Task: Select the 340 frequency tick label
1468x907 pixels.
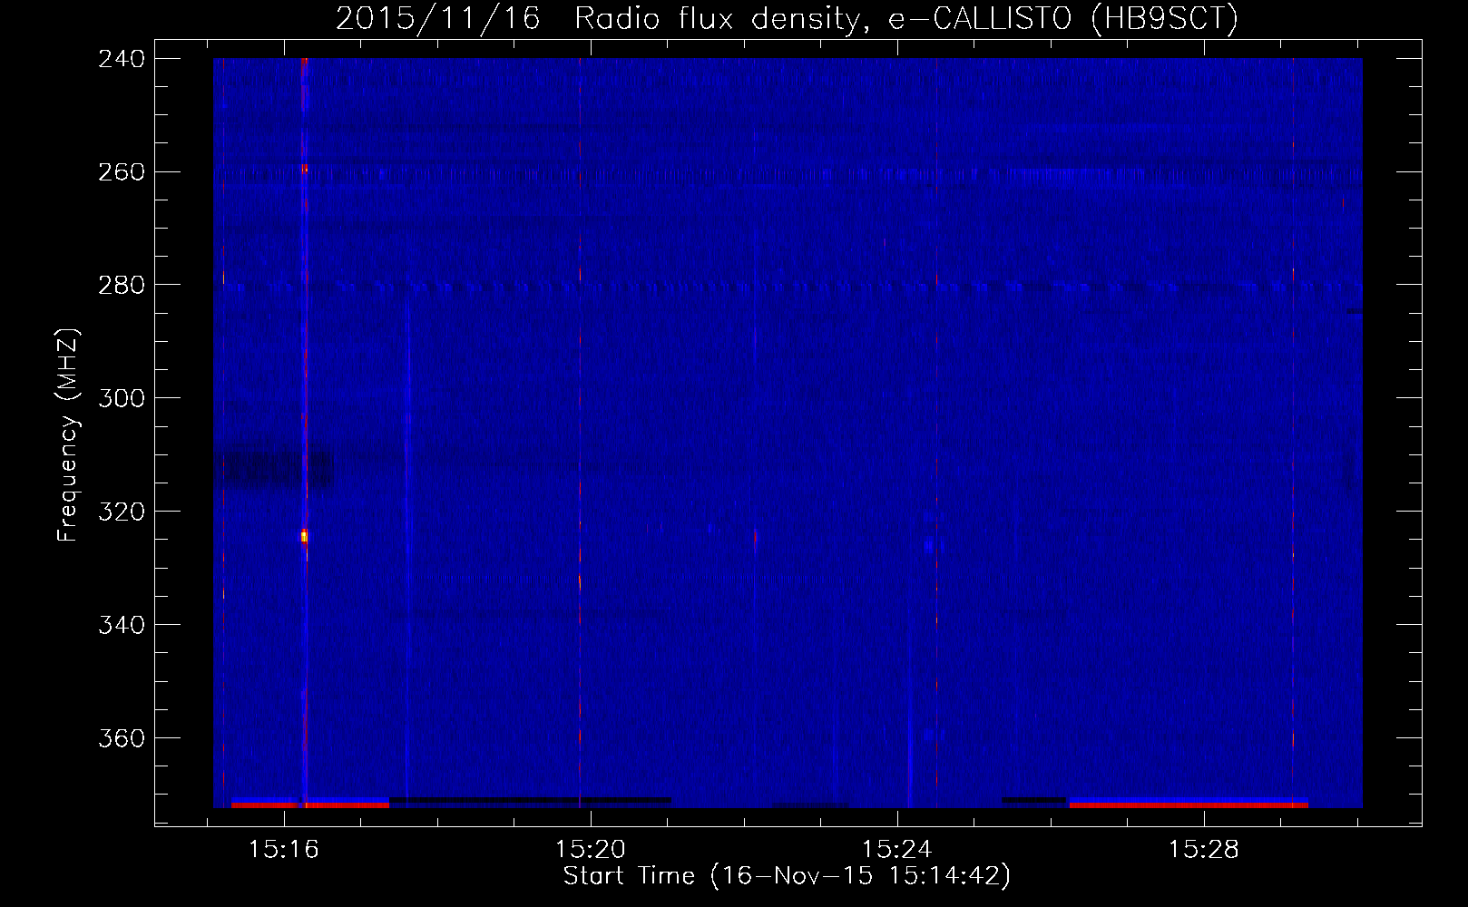Action: click(122, 626)
